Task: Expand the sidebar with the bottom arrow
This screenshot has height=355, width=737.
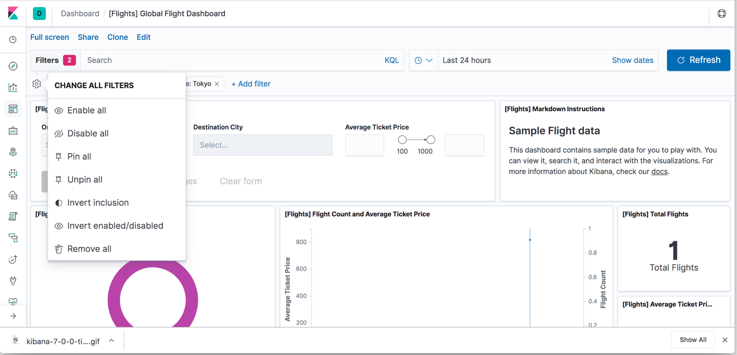Action: pos(13,316)
